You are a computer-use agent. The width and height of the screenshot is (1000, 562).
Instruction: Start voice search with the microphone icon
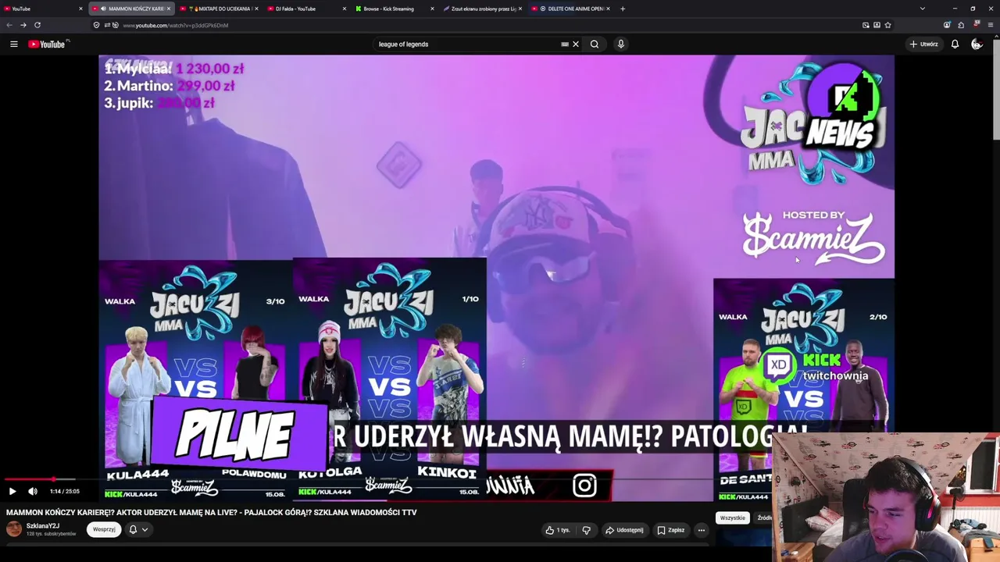pyautogui.click(x=621, y=44)
